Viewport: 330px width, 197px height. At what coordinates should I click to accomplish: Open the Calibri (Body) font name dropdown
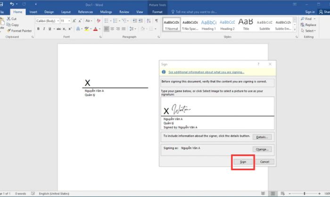coord(58,21)
